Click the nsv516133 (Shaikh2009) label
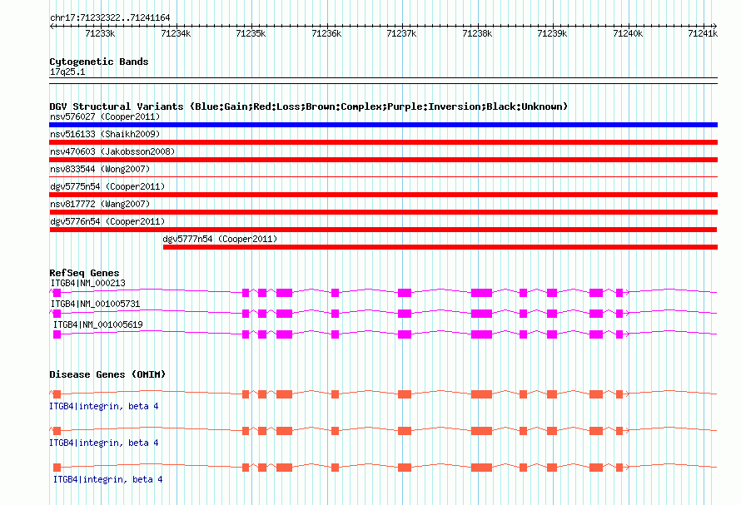 105,134
